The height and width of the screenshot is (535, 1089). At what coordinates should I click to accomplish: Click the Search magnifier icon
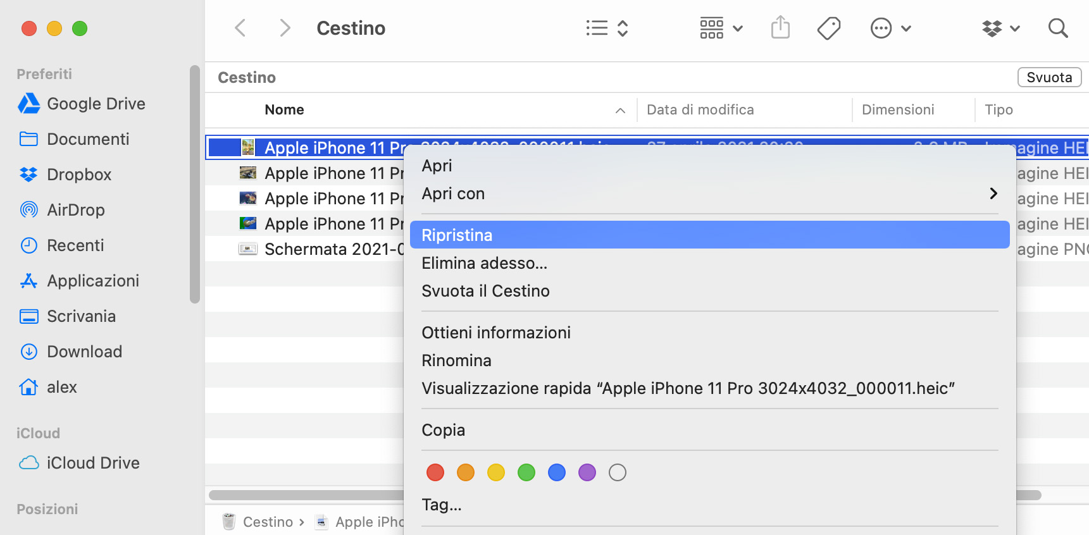coord(1058,28)
